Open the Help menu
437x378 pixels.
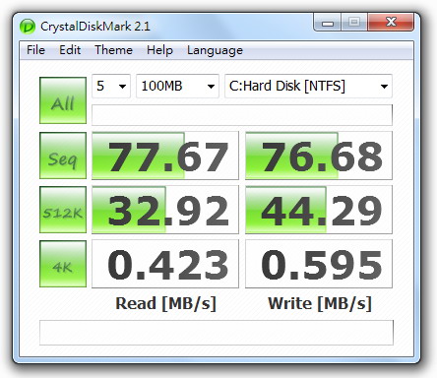click(x=159, y=50)
